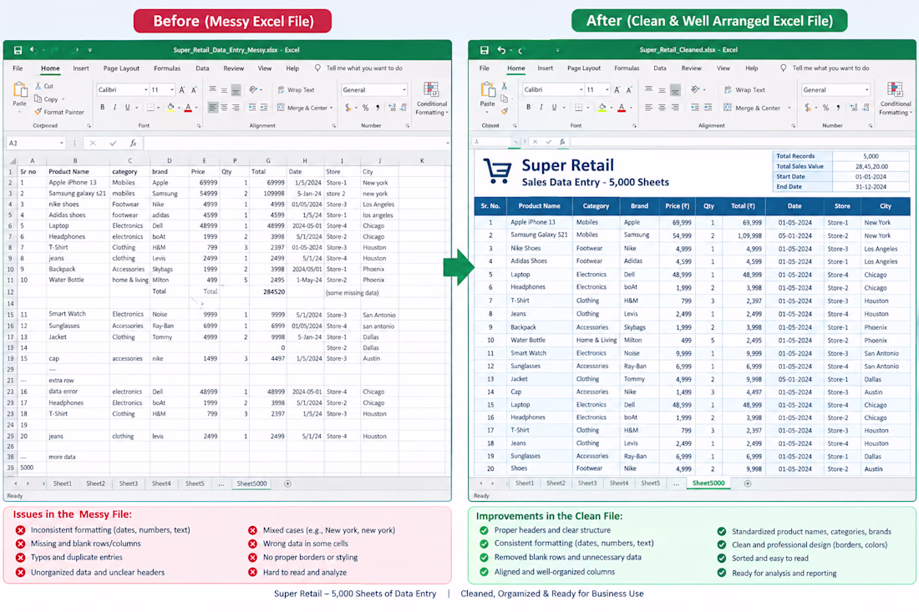The width and height of the screenshot is (919, 612).
Task: Open the Font dialog launcher in Messy window
Action: [200, 126]
